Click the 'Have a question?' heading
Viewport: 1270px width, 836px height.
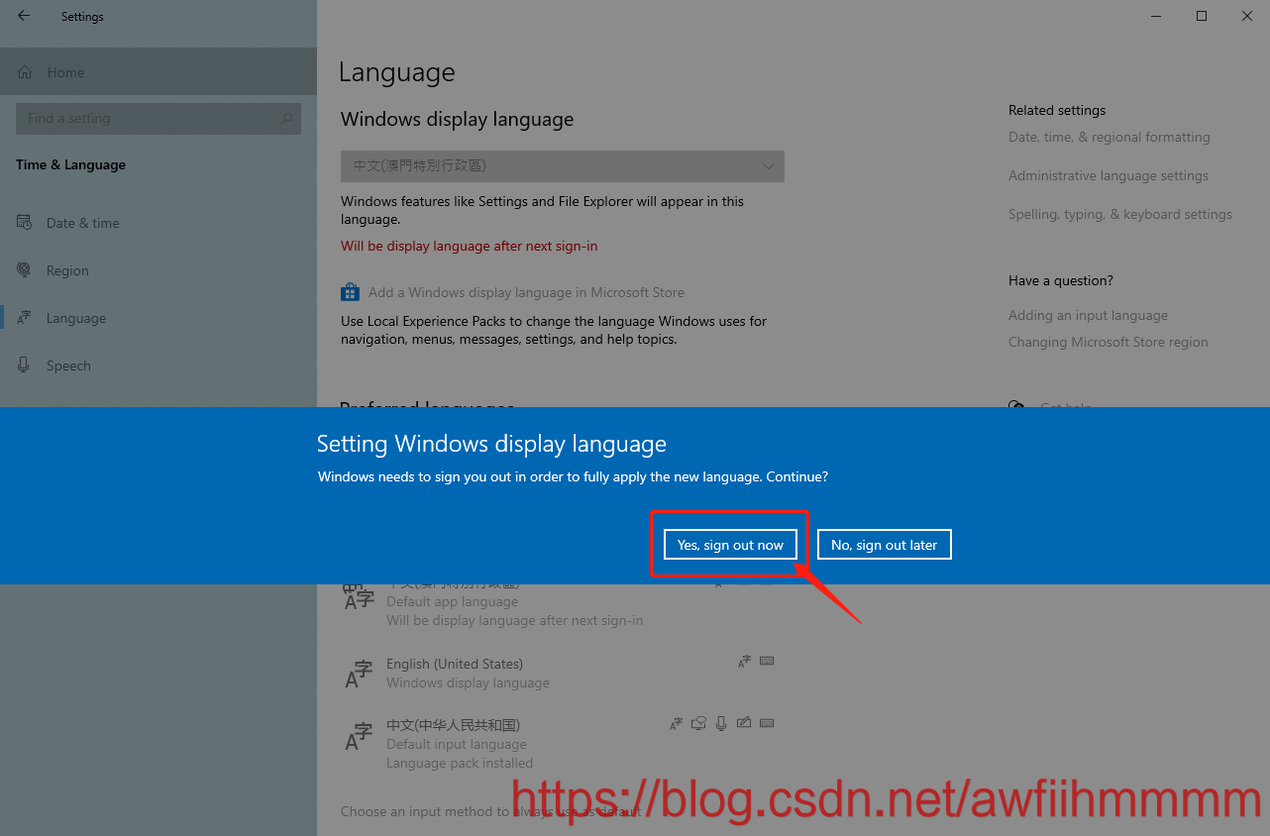click(1061, 280)
